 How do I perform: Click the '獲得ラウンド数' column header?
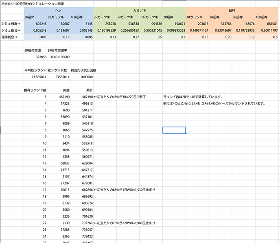coord(35,90)
